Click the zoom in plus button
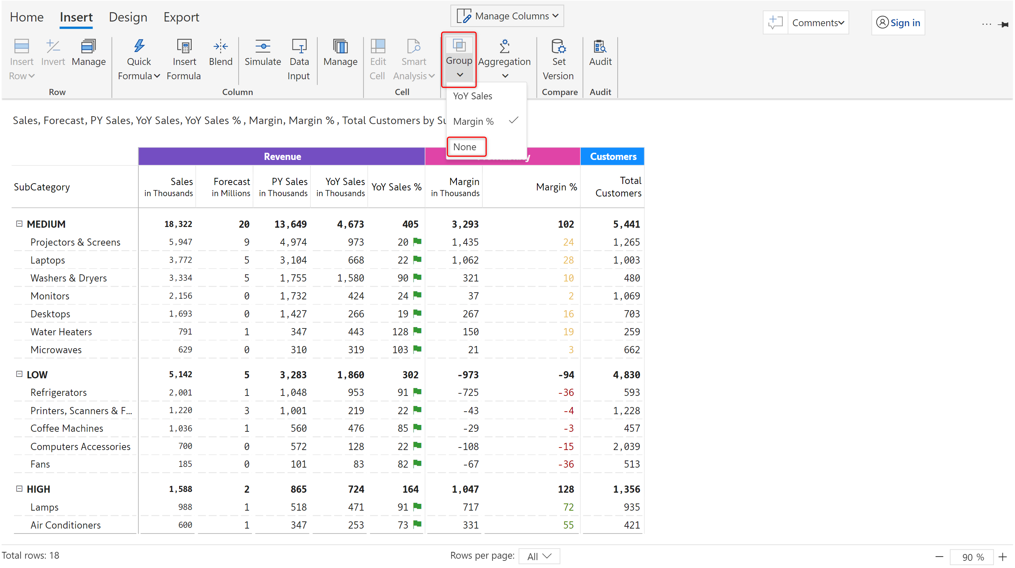The image size is (1015, 568). click(x=1003, y=557)
